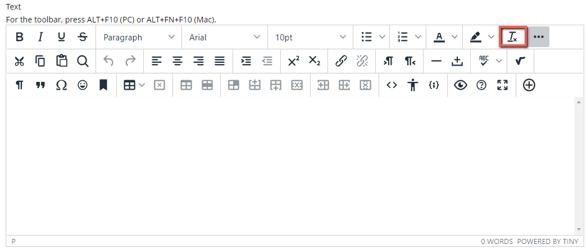This screenshot has height=249, width=587.
Task: Align text left
Action: click(157, 61)
